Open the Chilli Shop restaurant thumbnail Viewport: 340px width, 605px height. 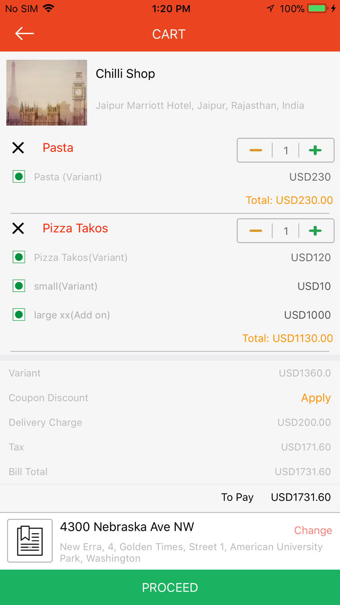pos(47,93)
